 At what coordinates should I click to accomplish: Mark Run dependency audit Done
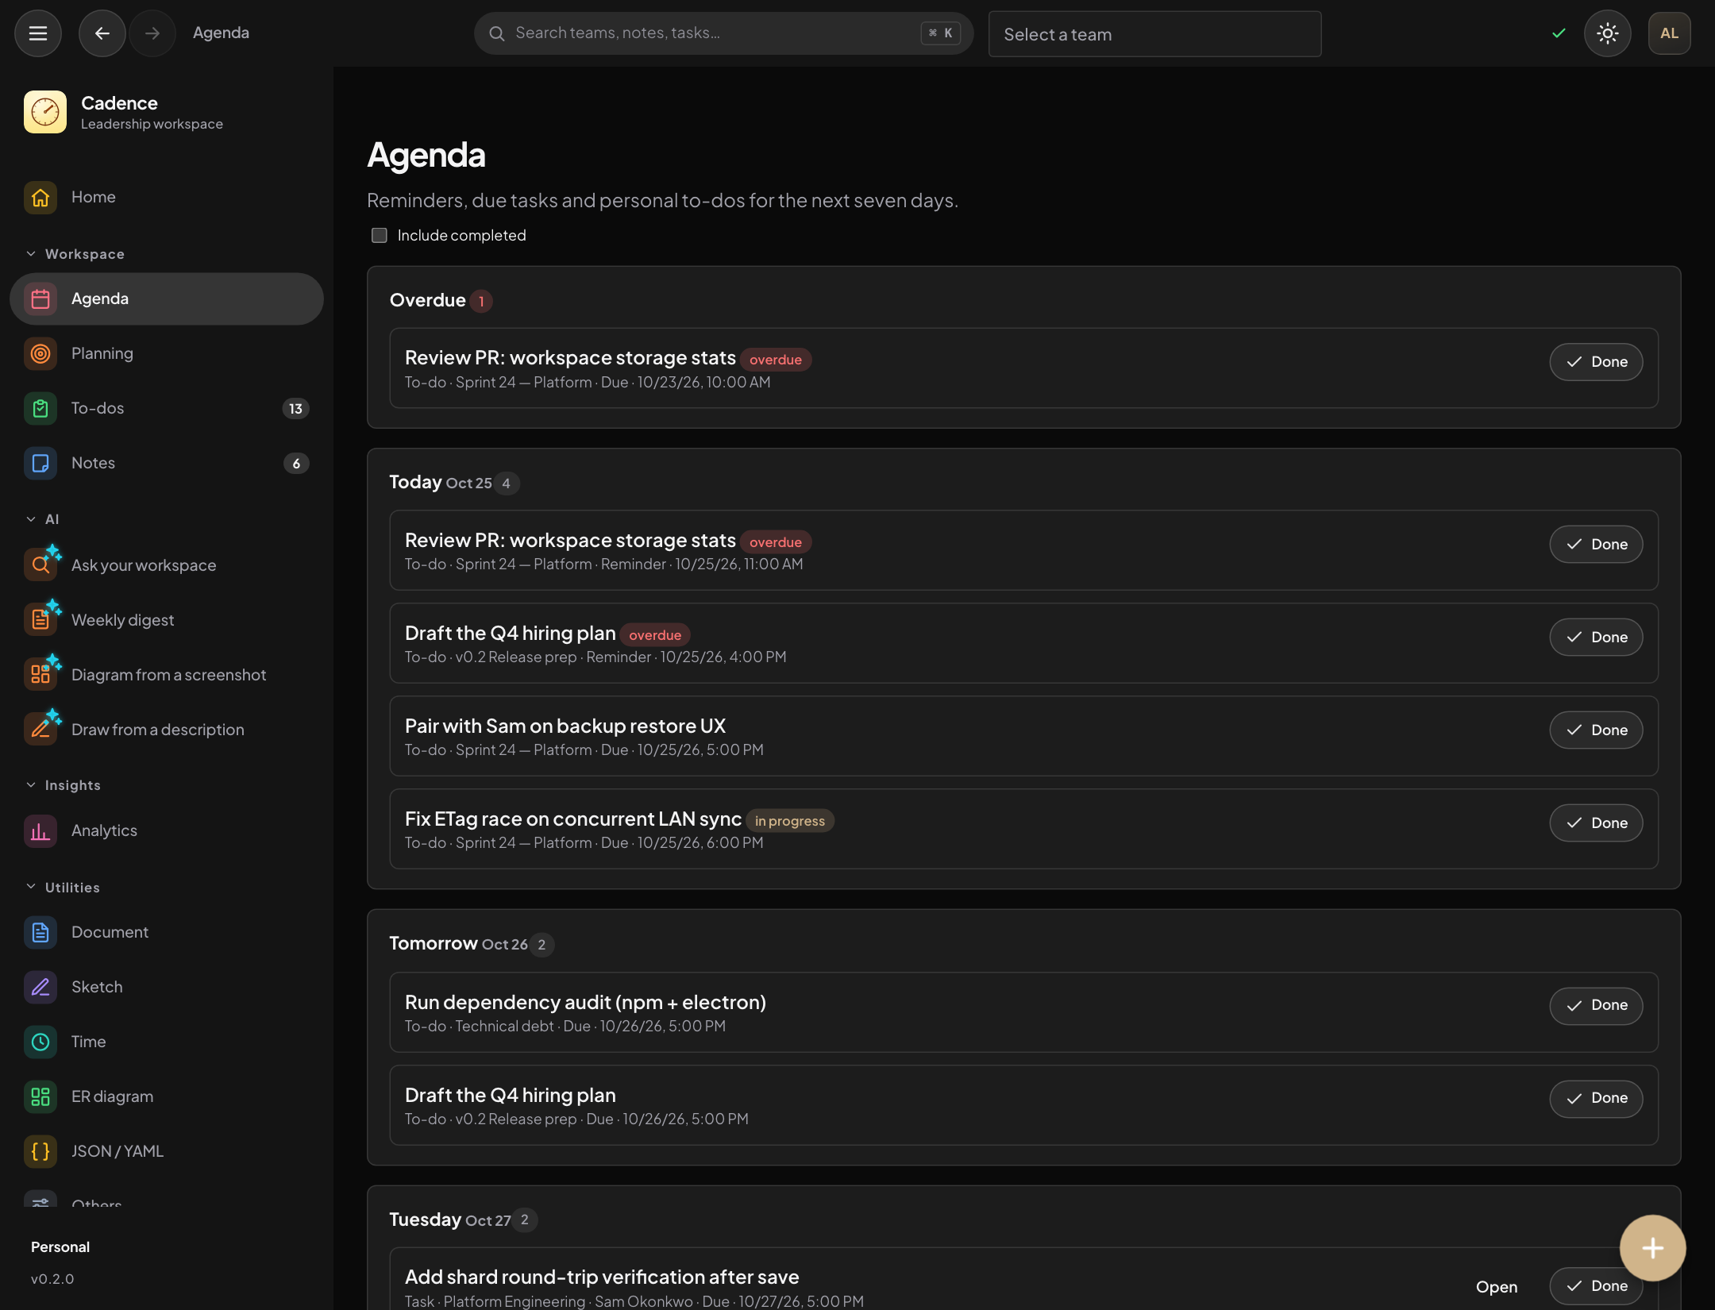[1596, 1005]
